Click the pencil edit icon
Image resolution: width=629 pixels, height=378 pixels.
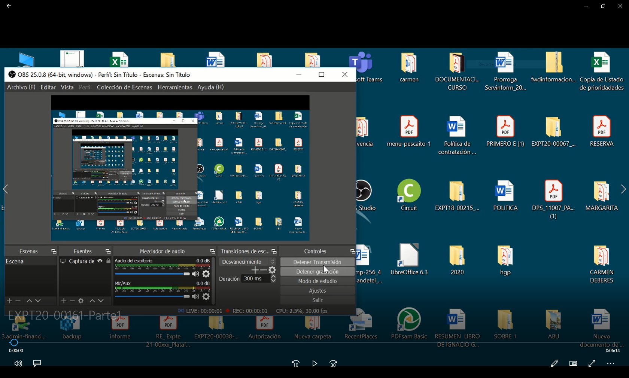pyautogui.click(x=554, y=363)
